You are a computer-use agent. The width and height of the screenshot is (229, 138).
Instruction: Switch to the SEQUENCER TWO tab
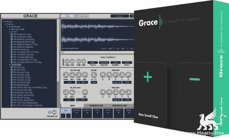[120, 106]
